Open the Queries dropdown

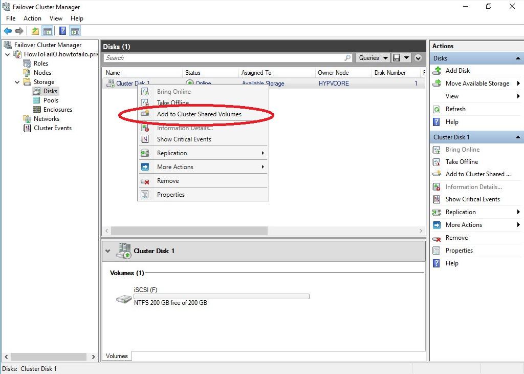(373, 58)
